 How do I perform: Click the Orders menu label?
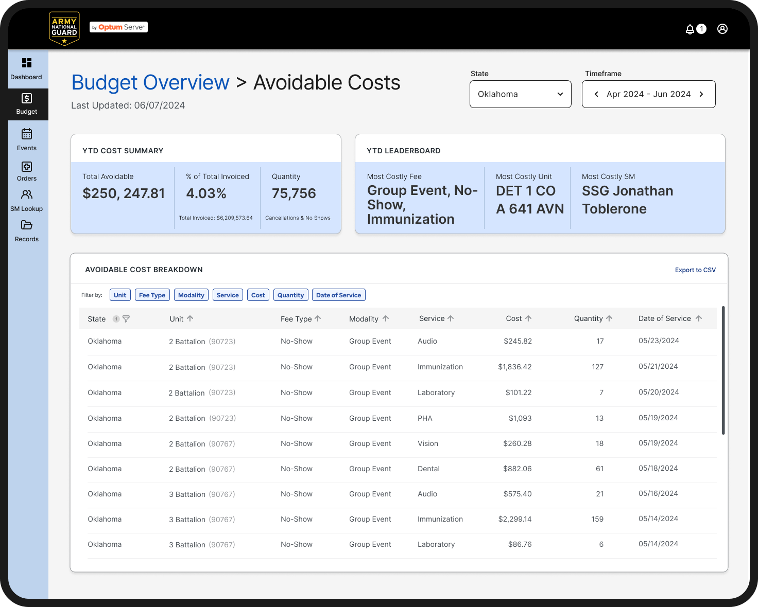point(27,178)
